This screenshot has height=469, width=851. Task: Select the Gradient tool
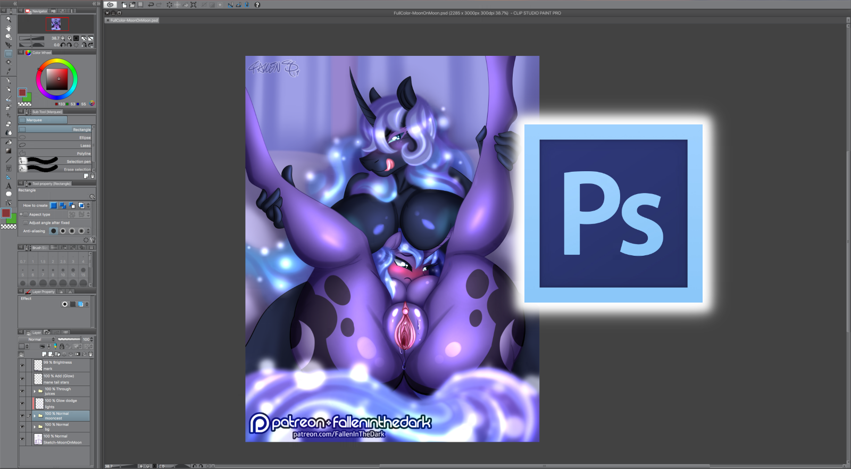tap(9, 150)
